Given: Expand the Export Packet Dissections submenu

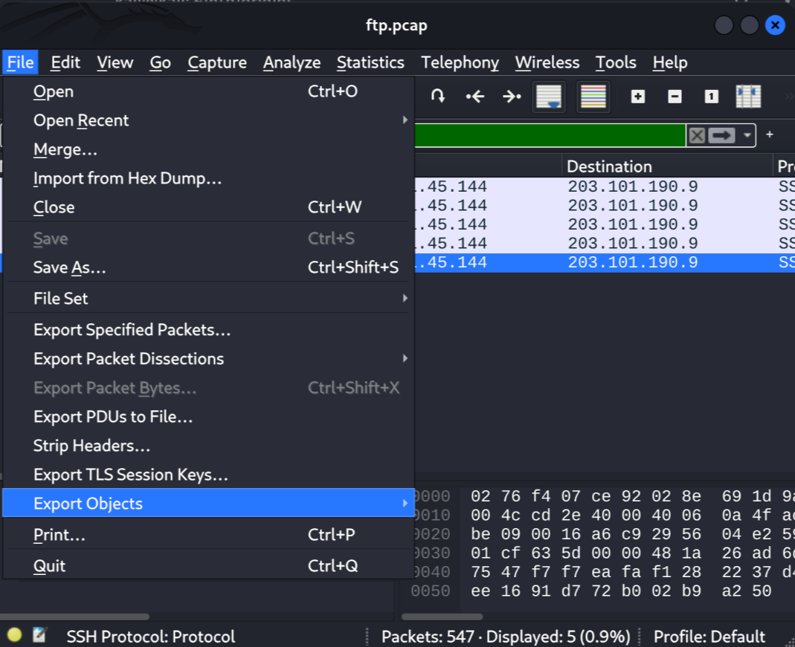Looking at the screenshot, I should click(208, 359).
